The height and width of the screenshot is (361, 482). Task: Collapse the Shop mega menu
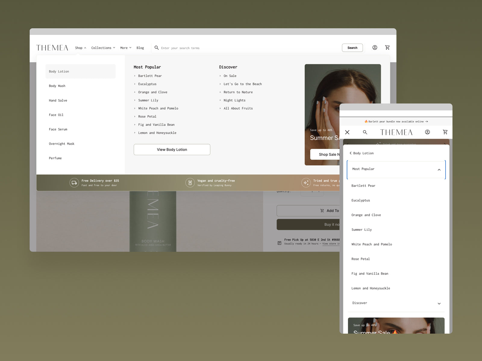(x=80, y=48)
